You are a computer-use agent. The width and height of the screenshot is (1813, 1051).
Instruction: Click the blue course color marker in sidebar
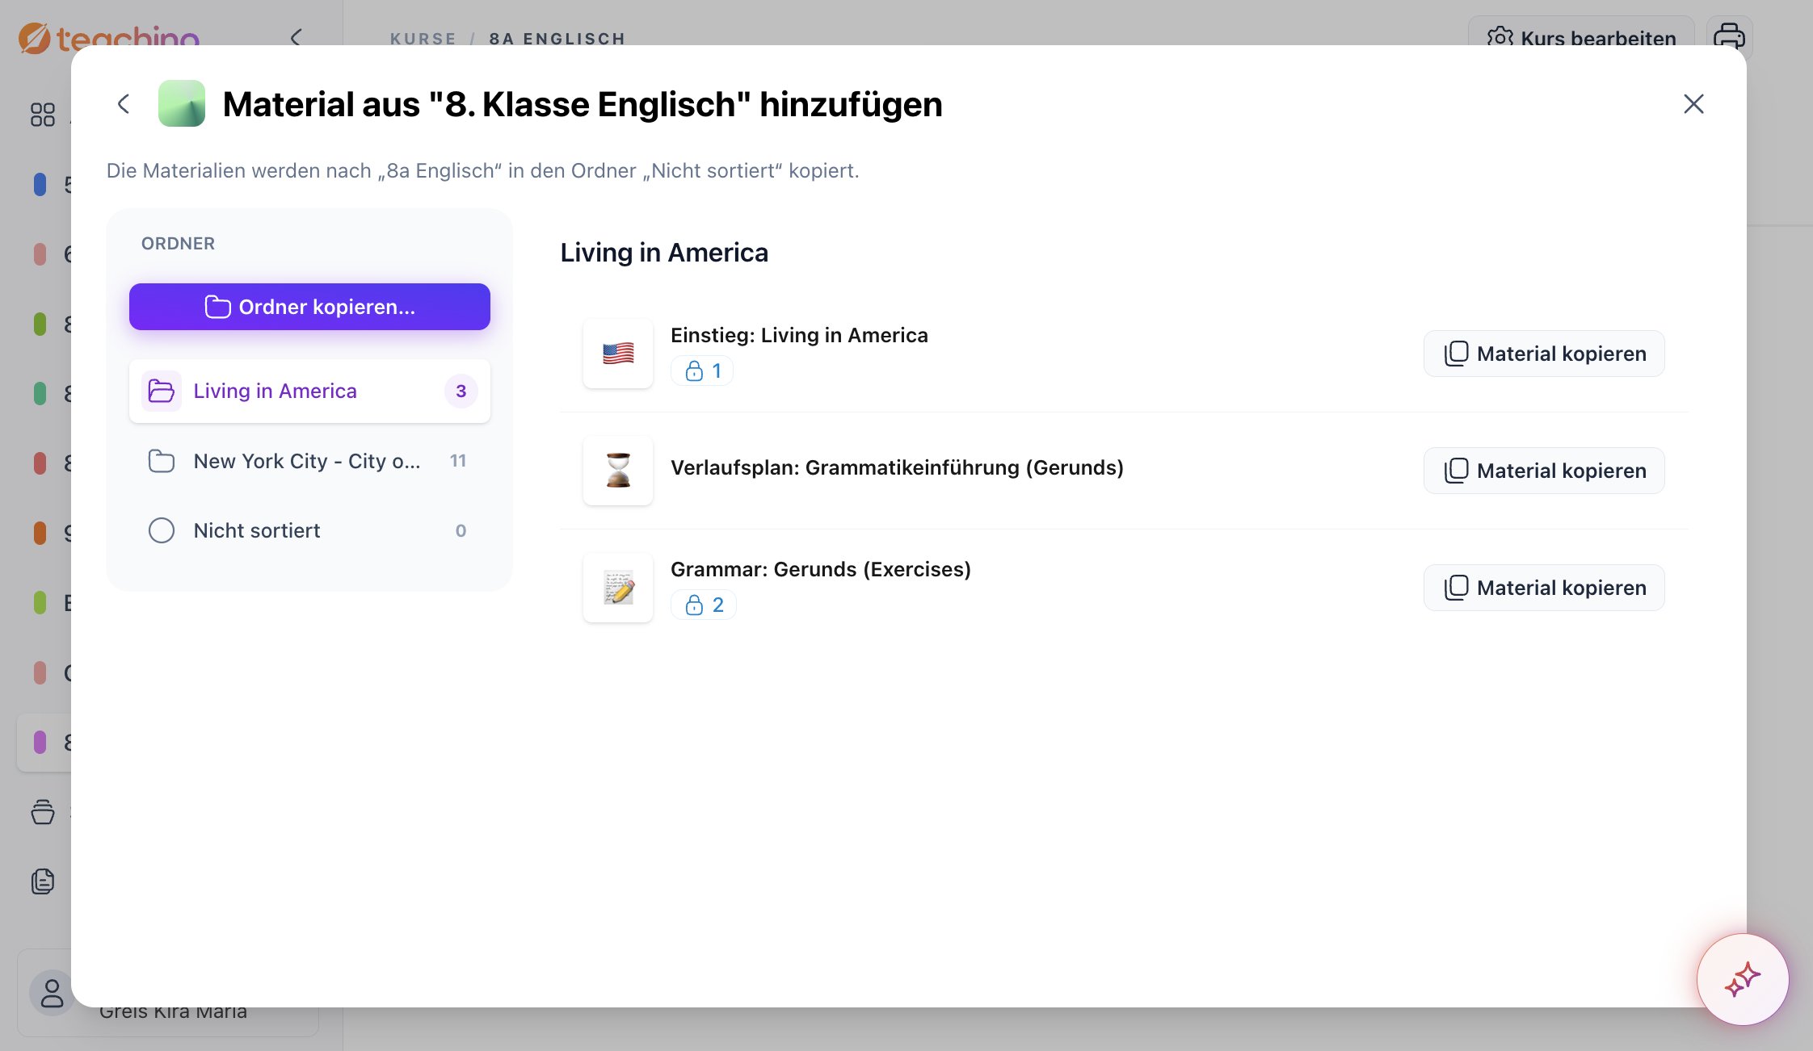40,184
